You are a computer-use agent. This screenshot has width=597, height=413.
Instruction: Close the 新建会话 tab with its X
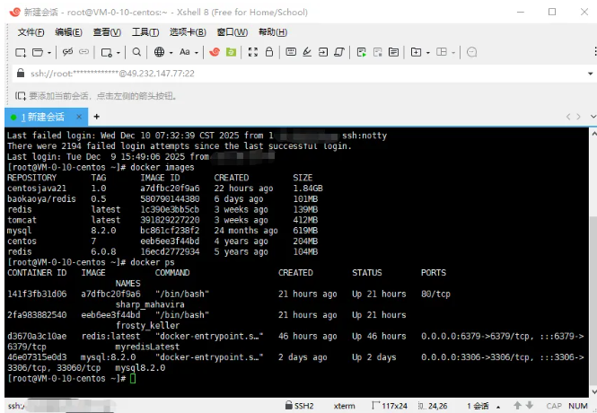click(79, 117)
